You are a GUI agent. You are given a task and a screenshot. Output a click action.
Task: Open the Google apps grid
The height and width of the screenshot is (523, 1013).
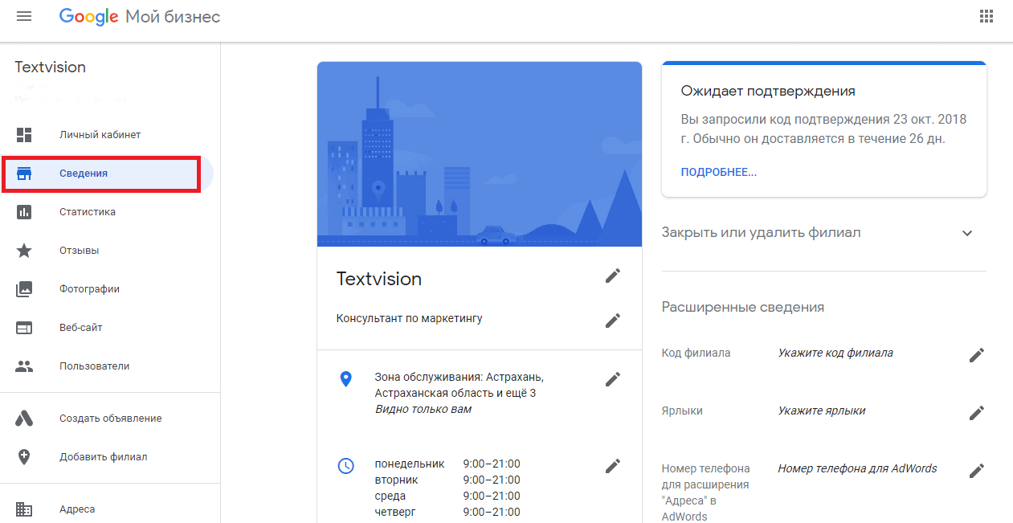coord(986,15)
